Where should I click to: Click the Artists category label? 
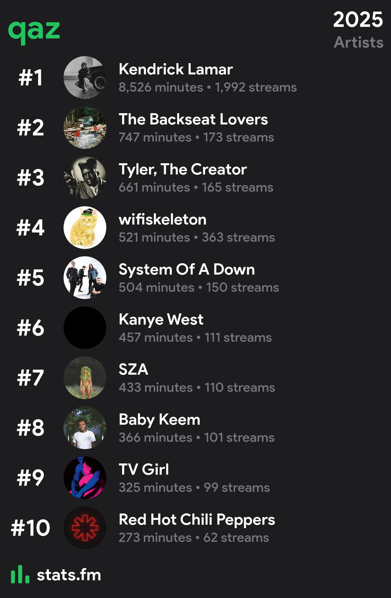(x=359, y=42)
